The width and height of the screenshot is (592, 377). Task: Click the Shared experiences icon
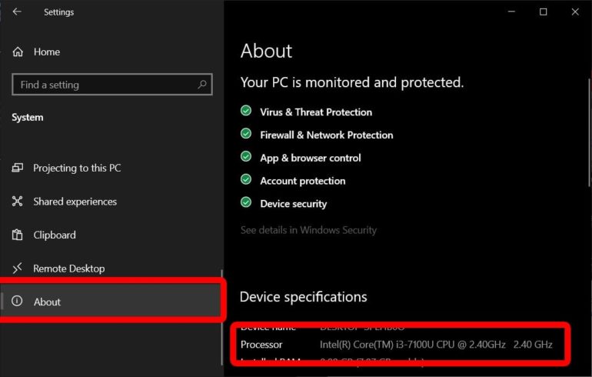pyautogui.click(x=18, y=202)
